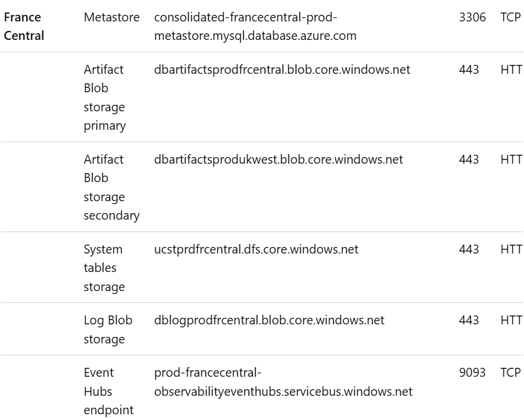Click the consolidated-francecentral-prod-metastore hostname
Screen dimensions: 524x419
255,26
